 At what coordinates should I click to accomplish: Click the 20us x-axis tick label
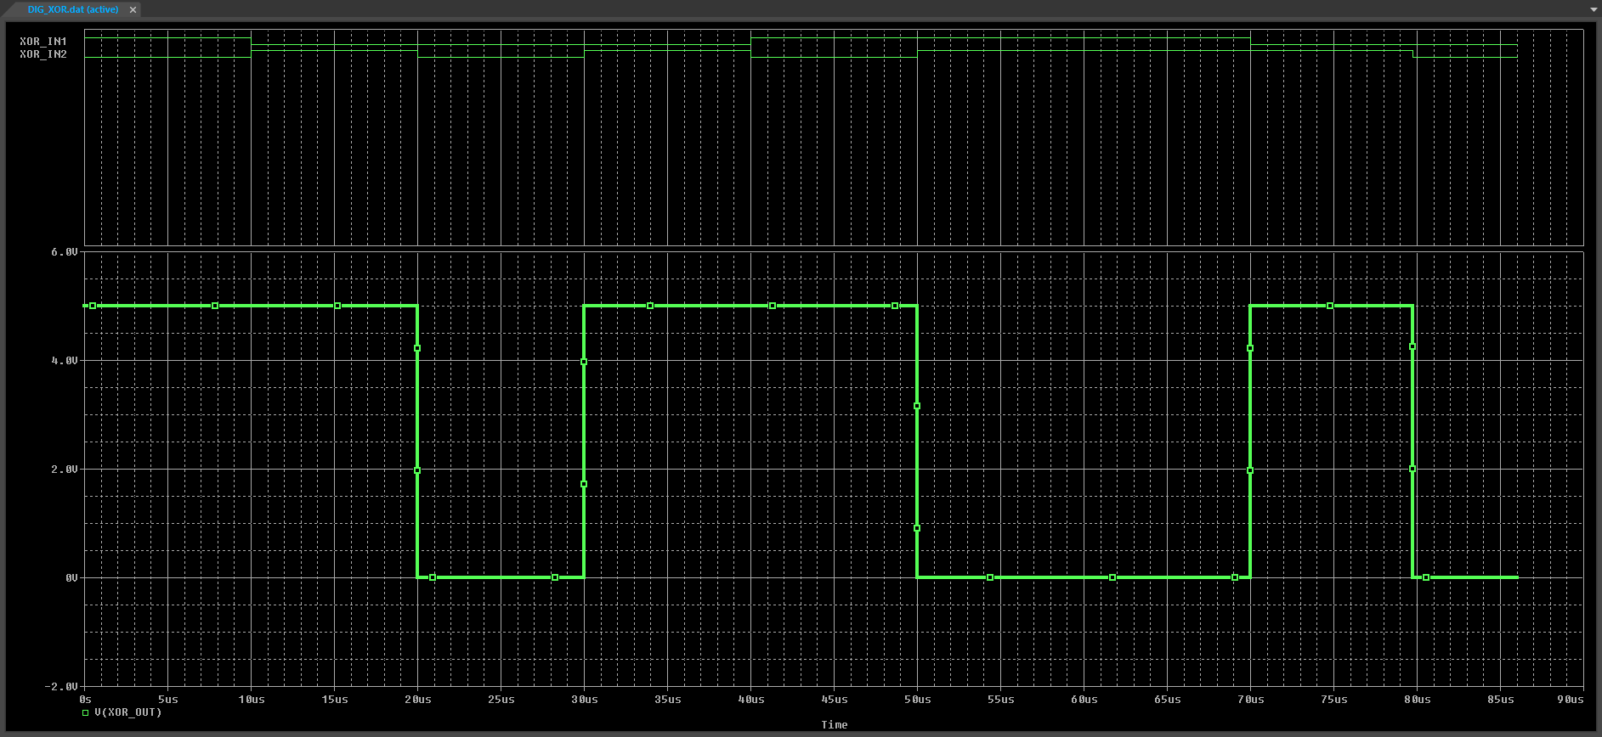click(417, 700)
